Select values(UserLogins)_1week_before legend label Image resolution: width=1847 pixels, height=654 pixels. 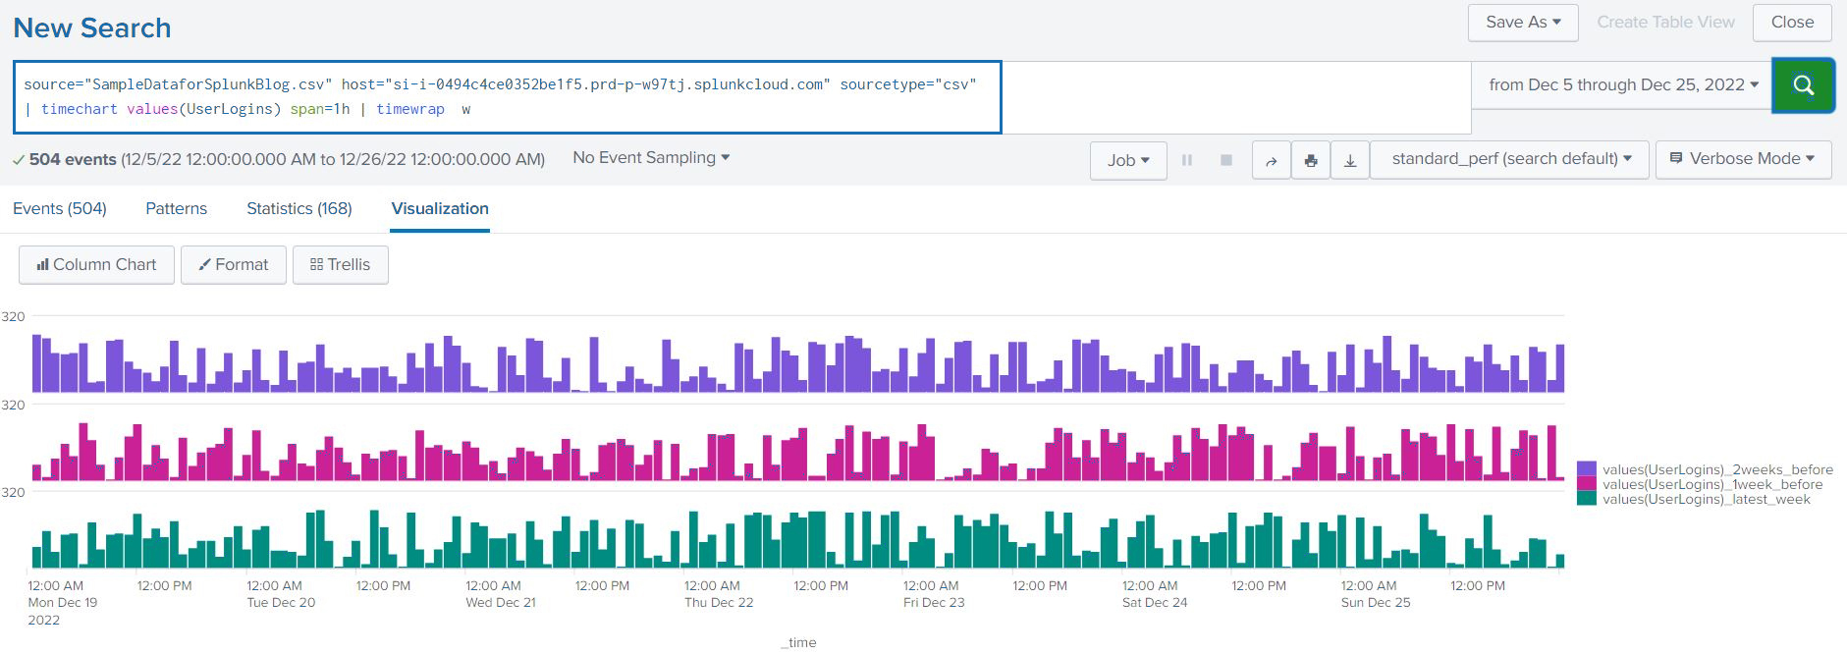[x=1712, y=484]
